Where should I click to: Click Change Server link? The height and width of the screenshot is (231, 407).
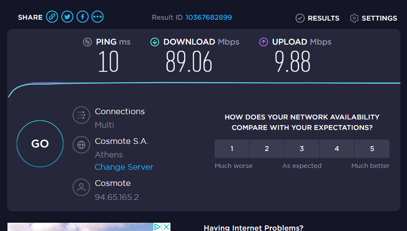tap(124, 167)
